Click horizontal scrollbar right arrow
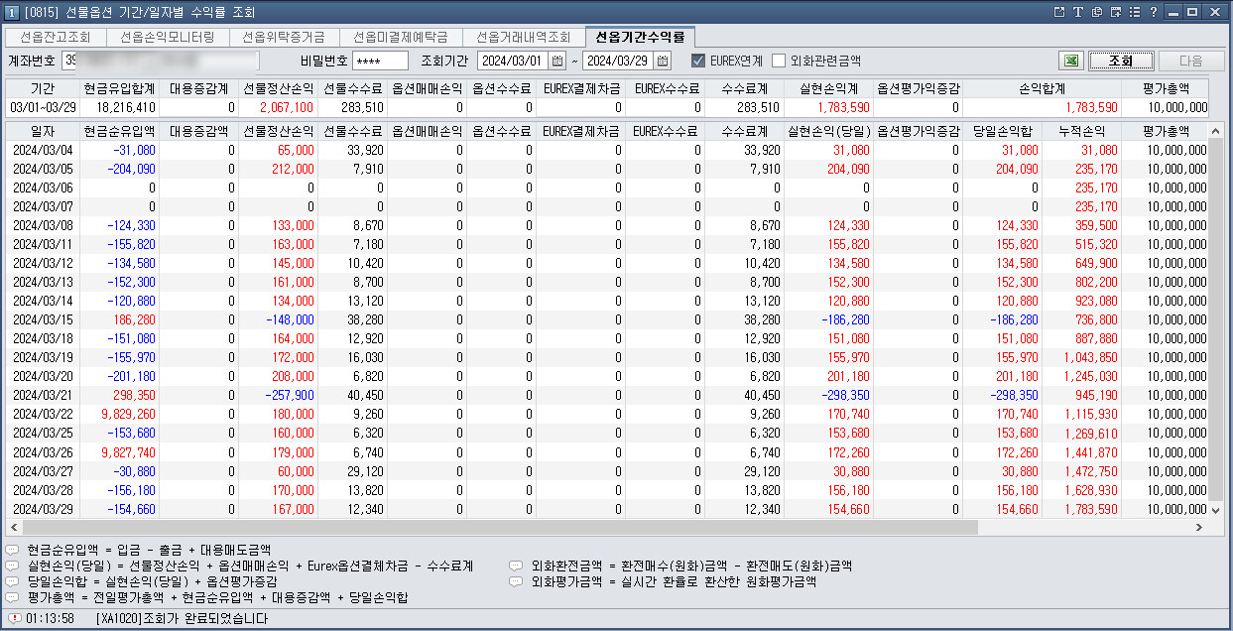The image size is (1233, 631). 1200,527
